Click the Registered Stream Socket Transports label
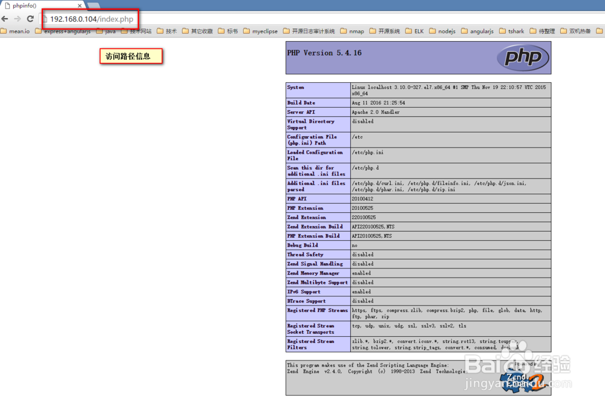This screenshot has width=605, height=404. pyautogui.click(x=310, y=329)
